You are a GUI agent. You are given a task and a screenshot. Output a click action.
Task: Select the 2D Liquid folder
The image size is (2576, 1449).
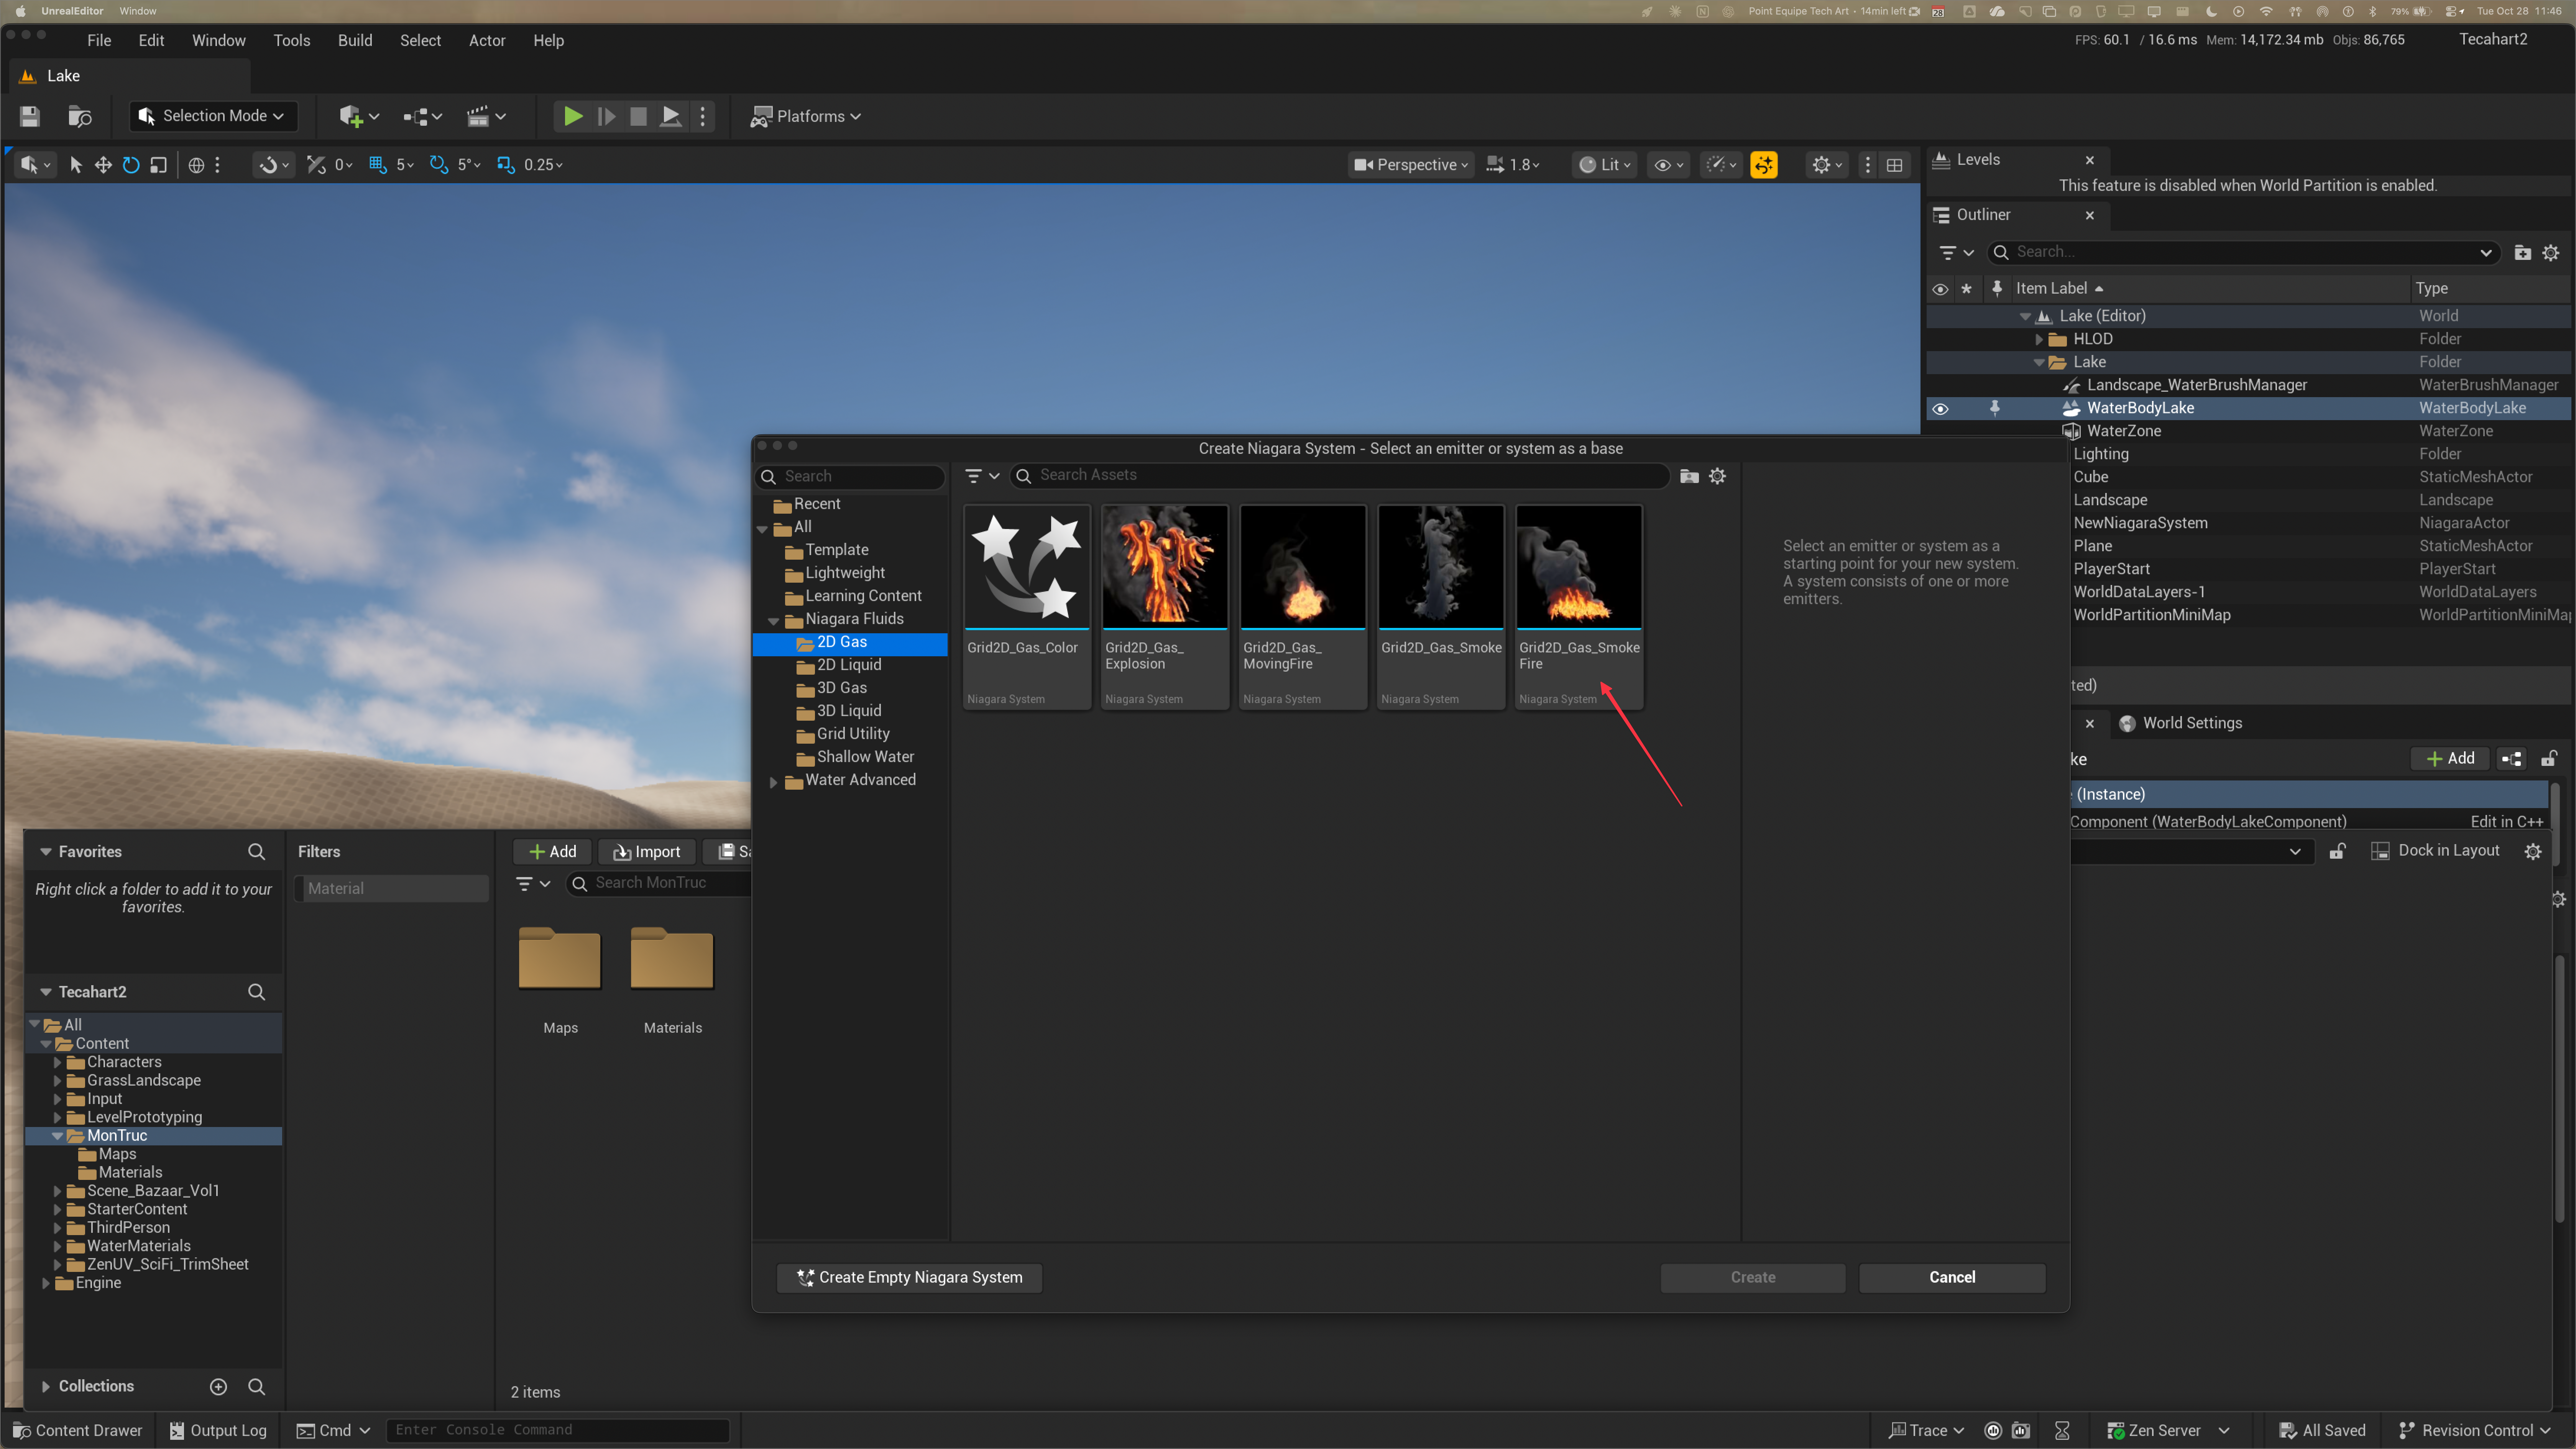tap(849, 665)
